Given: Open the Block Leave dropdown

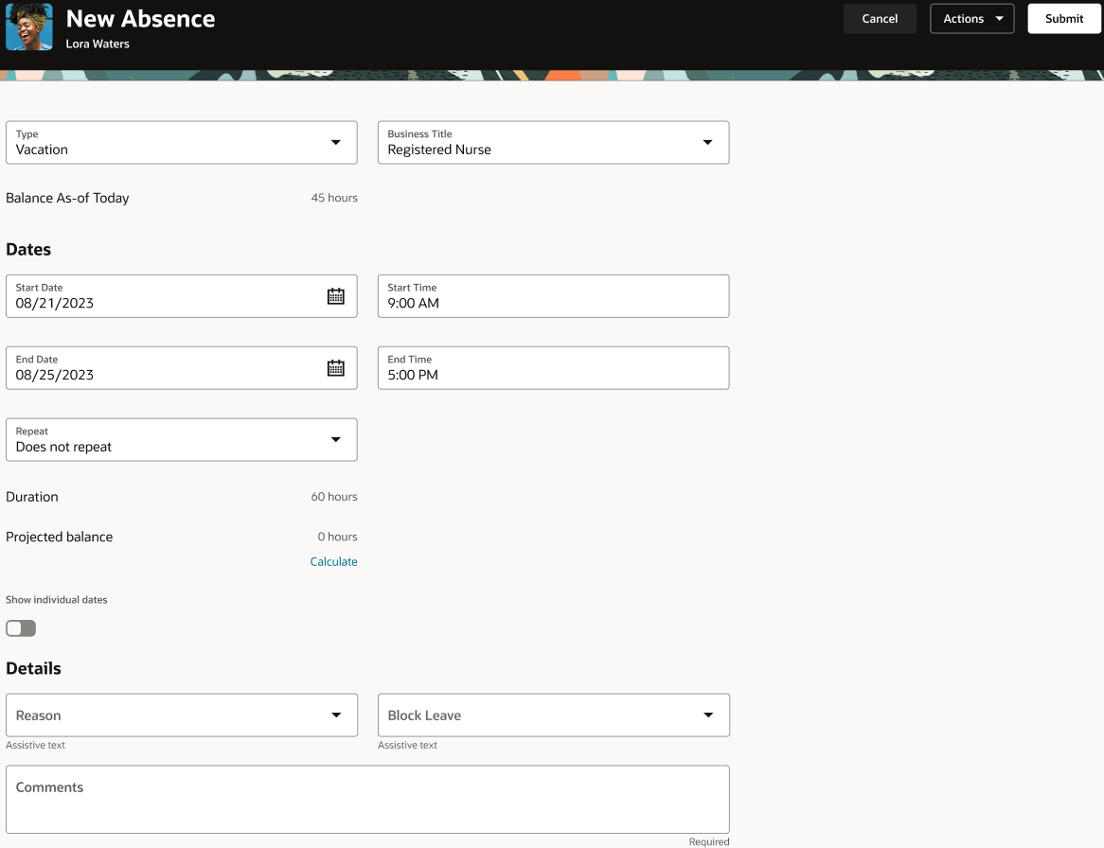Looking at the screenshot, I should pyautogui.click(x=708, y=715).
